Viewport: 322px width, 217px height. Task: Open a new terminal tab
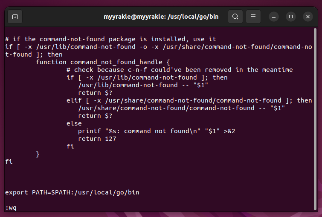pos(15,17)
